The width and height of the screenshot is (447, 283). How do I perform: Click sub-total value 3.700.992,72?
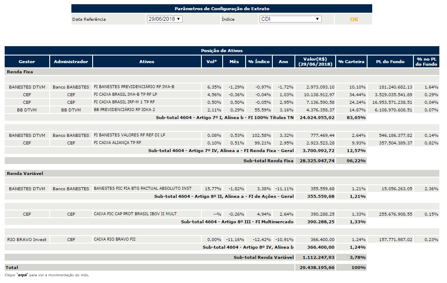pos(318,150)
